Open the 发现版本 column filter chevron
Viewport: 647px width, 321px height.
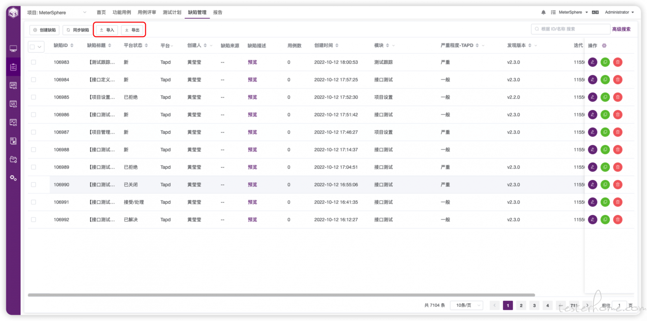[536, 45]
